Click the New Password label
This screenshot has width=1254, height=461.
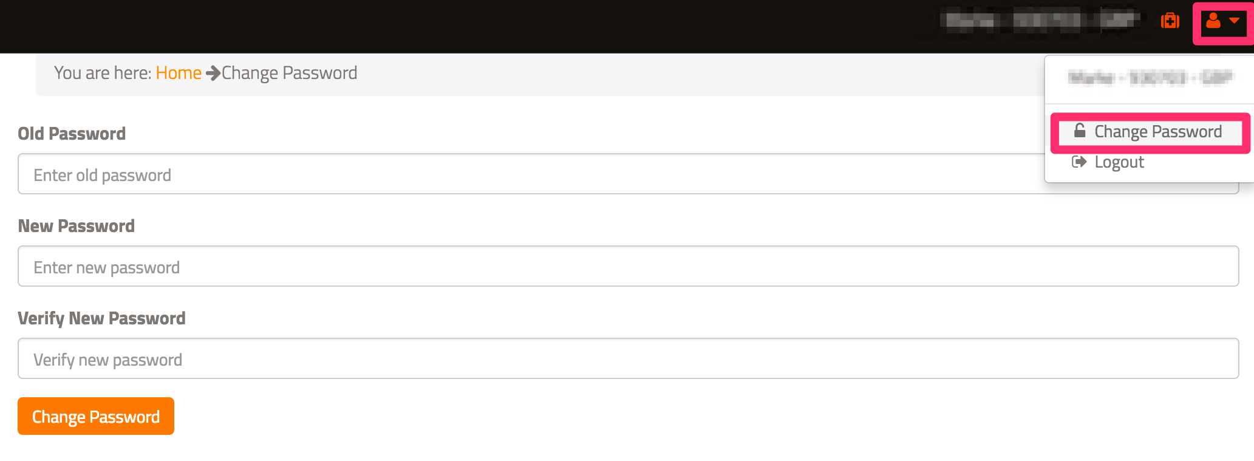point(77,226)
